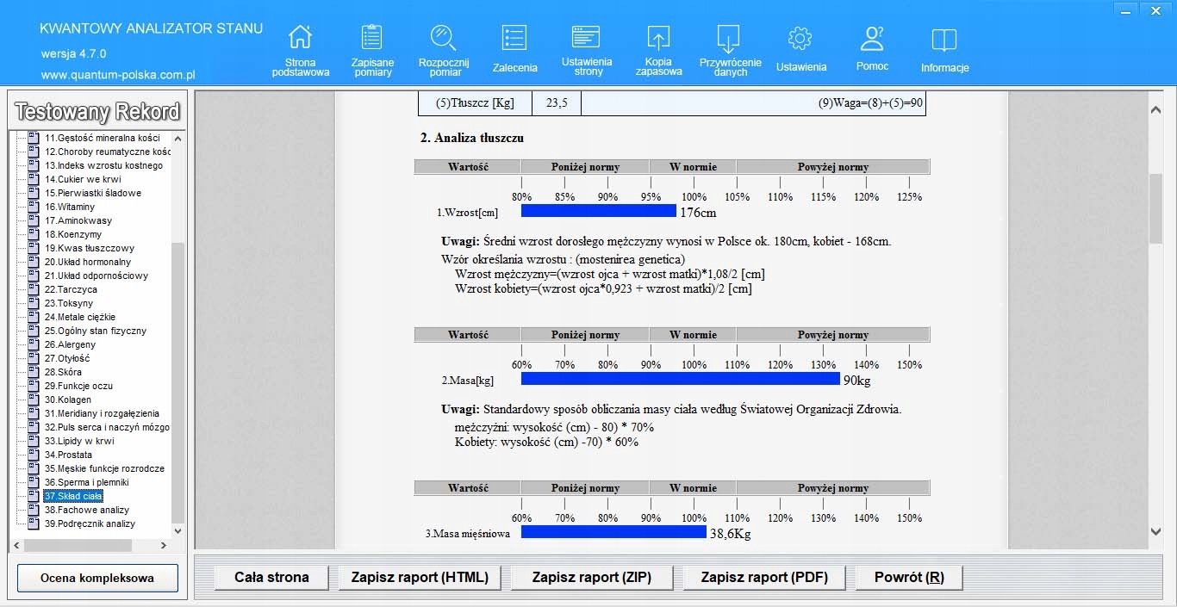
Task: Select 33.Lipidy w krwi report
Action: (79, 441)
